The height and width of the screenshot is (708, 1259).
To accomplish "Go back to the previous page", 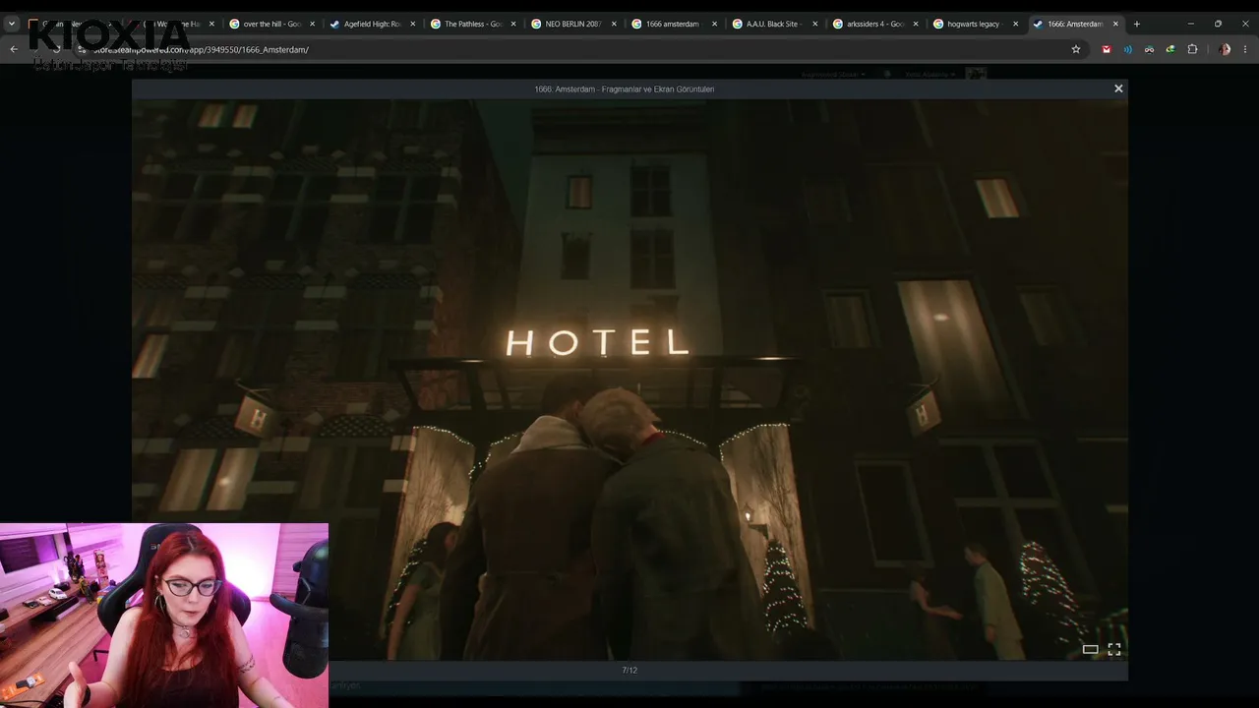I will tap(14, 49).
